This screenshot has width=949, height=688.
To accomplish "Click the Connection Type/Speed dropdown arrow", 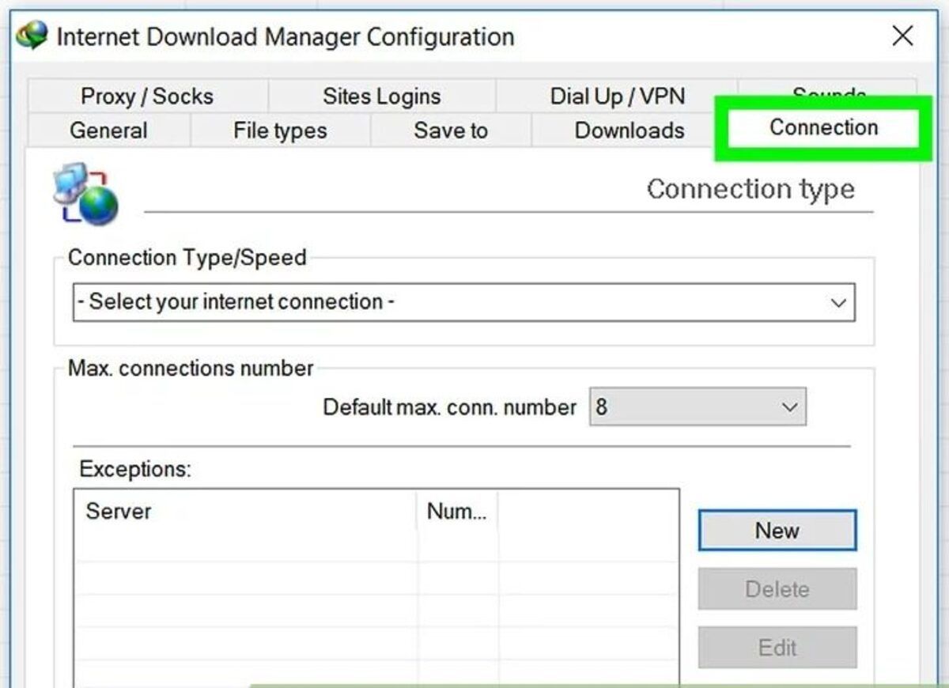I will coord(838,303).
